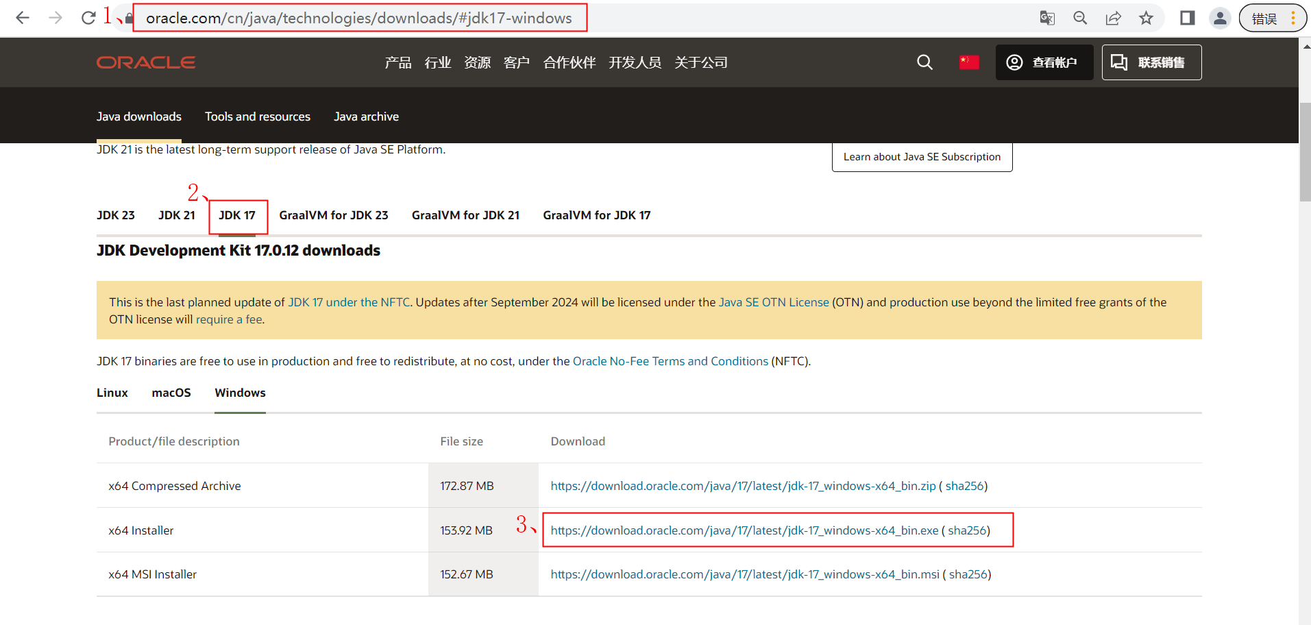The height and width of the screenshot is (625, 1311).
Task: Click the browser forward arrow
Action: pos(56,18)
